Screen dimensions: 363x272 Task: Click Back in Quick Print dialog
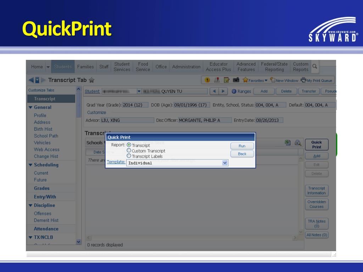pyautogui.click(x=242, y=154)
